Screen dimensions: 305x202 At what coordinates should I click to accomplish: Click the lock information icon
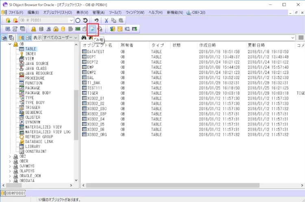coord(56,29)
